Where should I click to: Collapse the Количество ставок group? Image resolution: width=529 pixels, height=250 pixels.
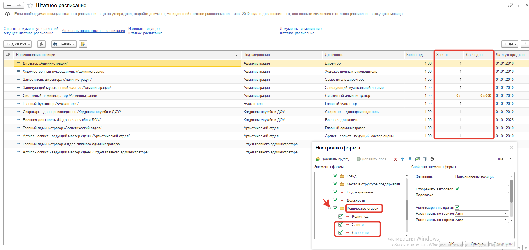coord(330,208)
